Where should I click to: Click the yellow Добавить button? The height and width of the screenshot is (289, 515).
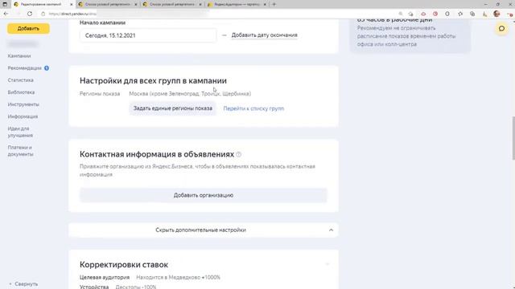click(29, 29)
